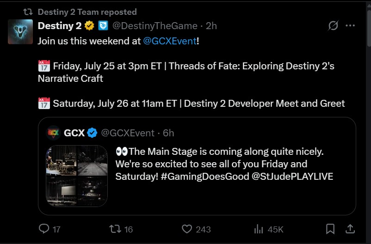This screenshot has width=371, height=244.
Task: Click the Destiny 2 display name
Action: tap(60, 26)
